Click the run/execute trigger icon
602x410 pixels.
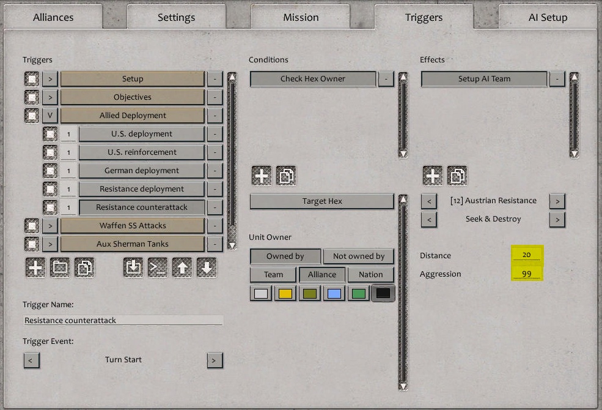[x=157, y=268]
